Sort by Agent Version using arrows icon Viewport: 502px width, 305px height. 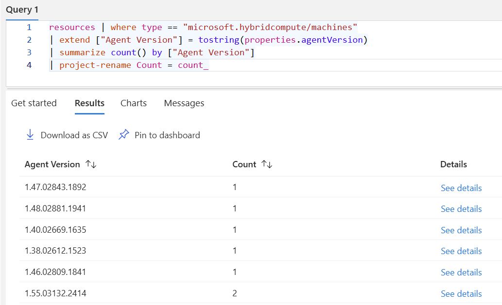tap(91, 164)
